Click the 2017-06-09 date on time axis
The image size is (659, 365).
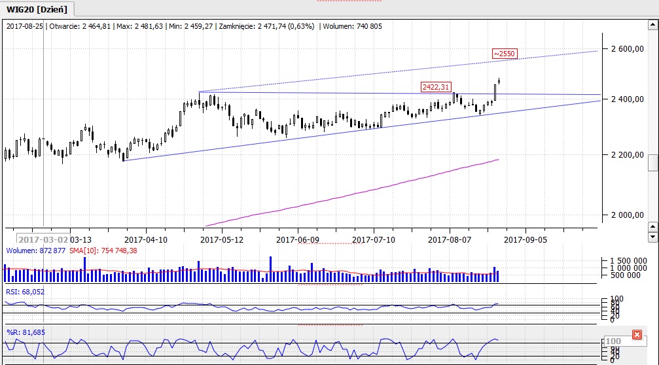tap(298, 239)
